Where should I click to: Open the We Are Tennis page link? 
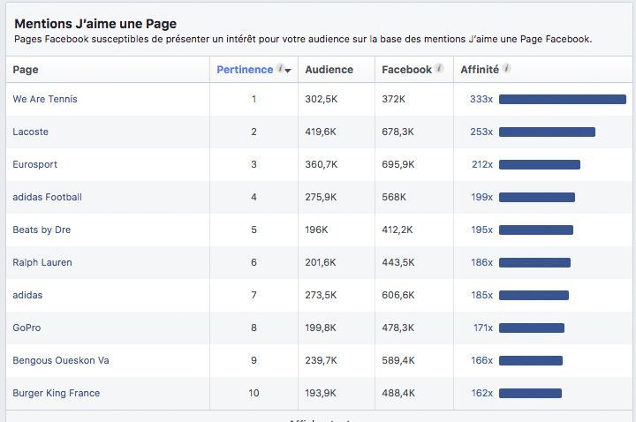[45, 99]
